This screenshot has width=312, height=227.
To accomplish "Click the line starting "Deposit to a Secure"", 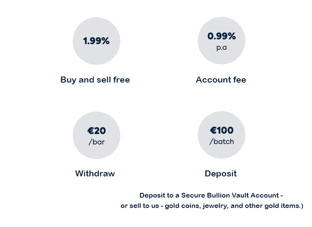I will [211, 195].
